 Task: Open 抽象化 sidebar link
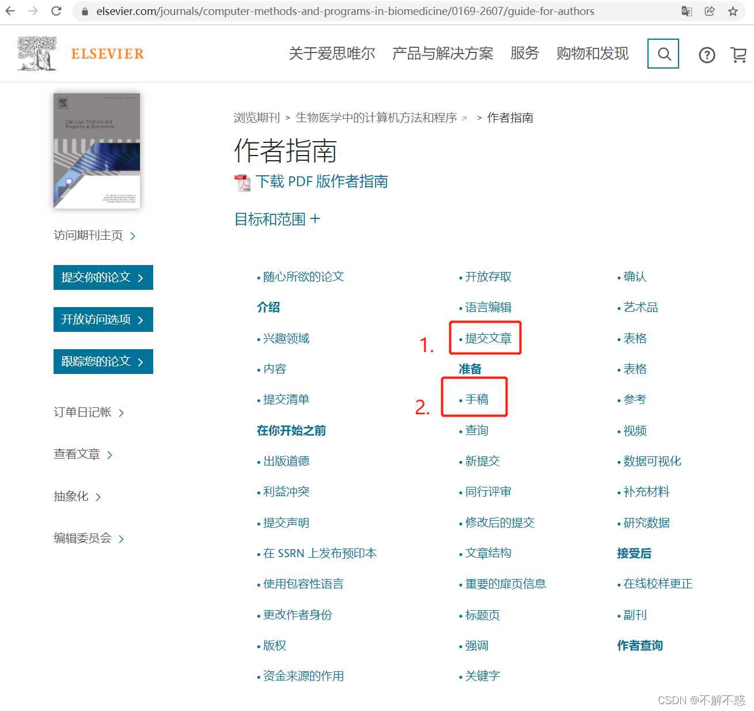point(77,496)
